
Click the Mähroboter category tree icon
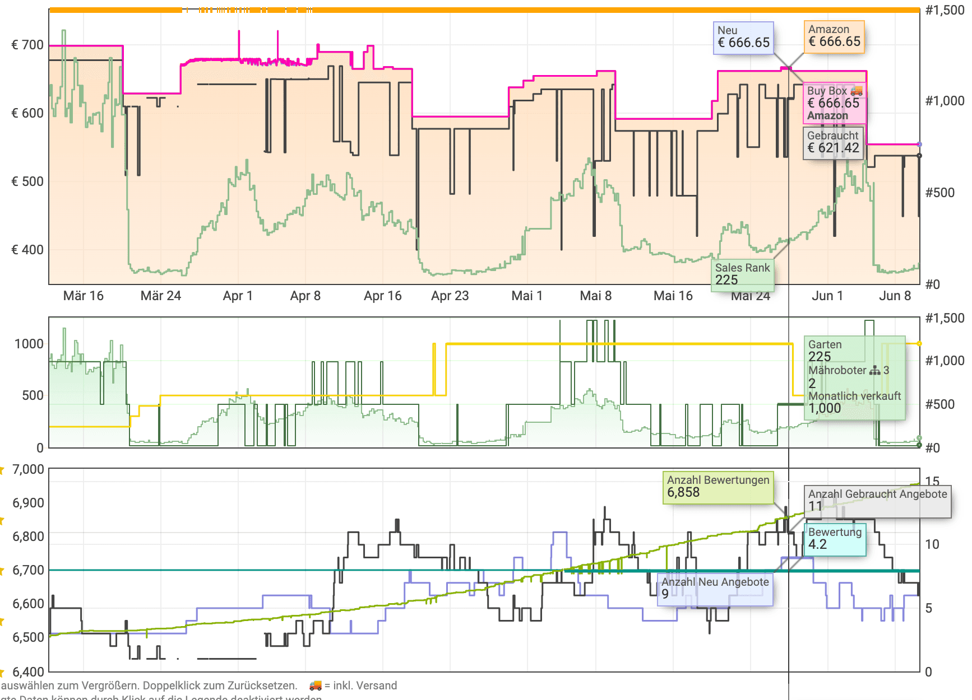(x=874, y=370)
